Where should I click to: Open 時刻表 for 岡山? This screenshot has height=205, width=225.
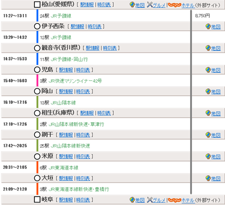tap(83, 91)
